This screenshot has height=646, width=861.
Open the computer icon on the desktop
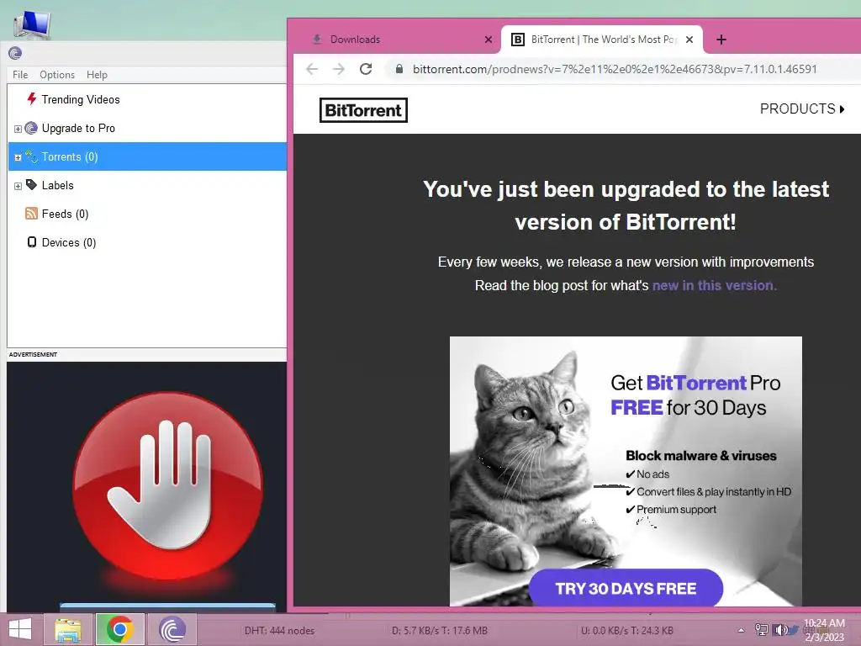tap(32, 24)
